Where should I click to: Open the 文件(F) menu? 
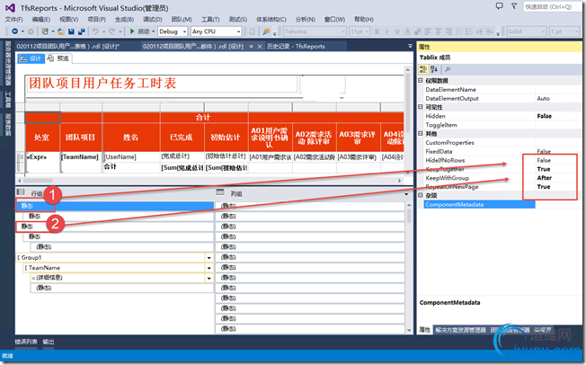pos(14,19)
